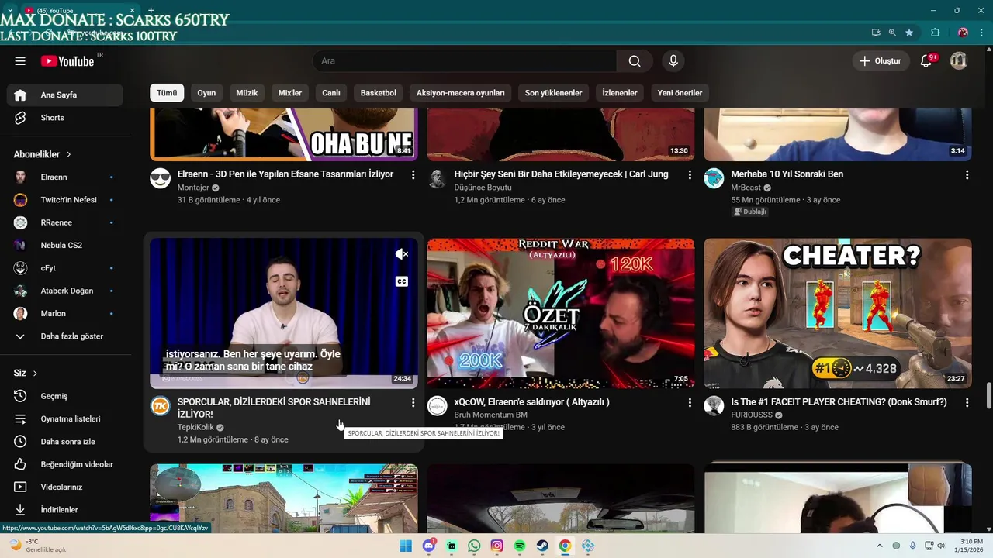Click the preview video progress bar
Screen dimensions: 993x558
point(284,387)
